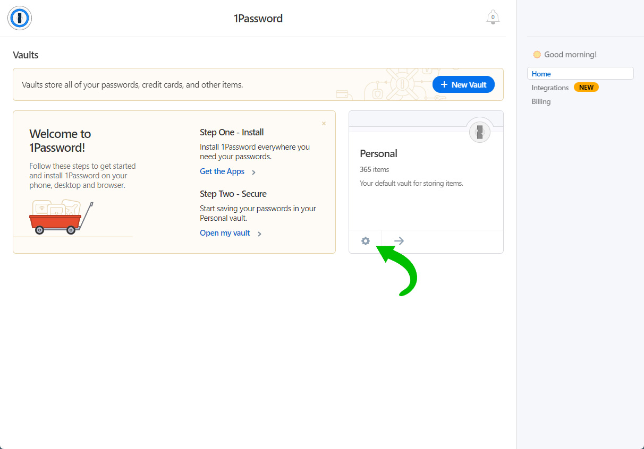This screenshot has width=644, height=449.
Task: Select Home in the sidebar
Action: [541, 74]
